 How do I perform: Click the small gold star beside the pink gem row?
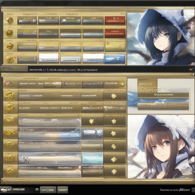[122, 84]
